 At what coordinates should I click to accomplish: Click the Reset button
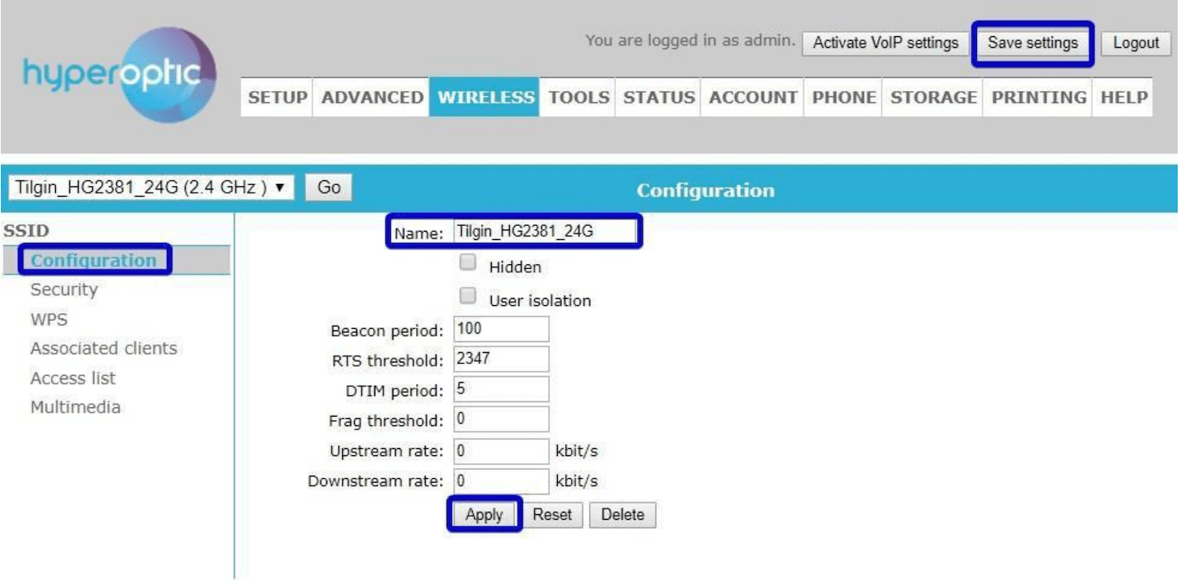point(551,515)
